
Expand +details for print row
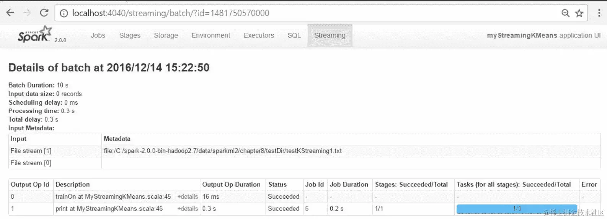coord(188,209)
